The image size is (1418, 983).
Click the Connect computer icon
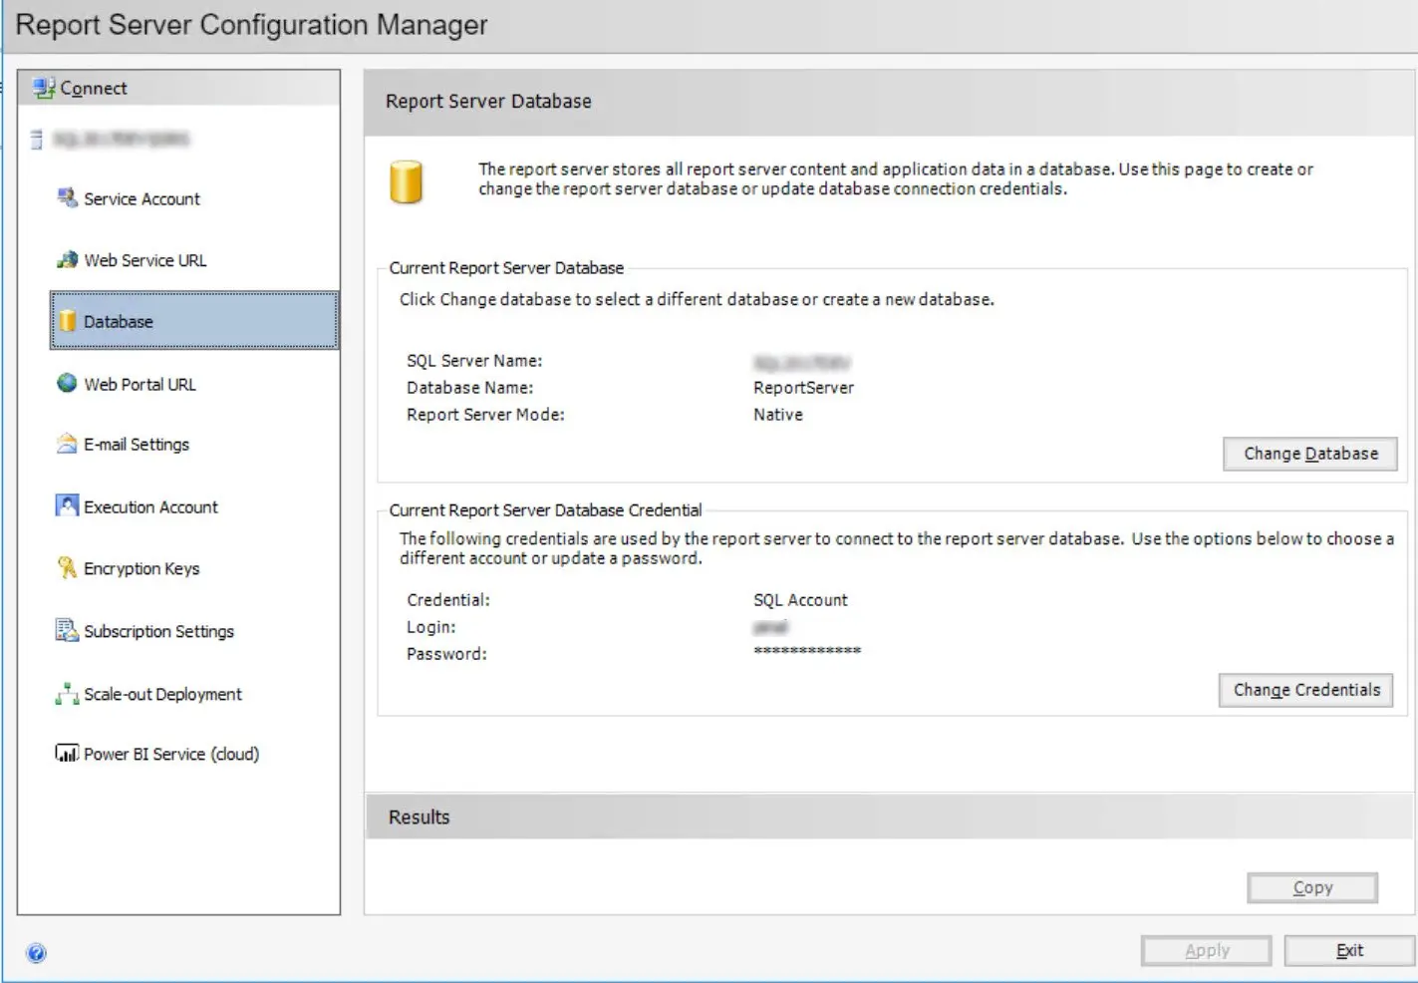43,88
